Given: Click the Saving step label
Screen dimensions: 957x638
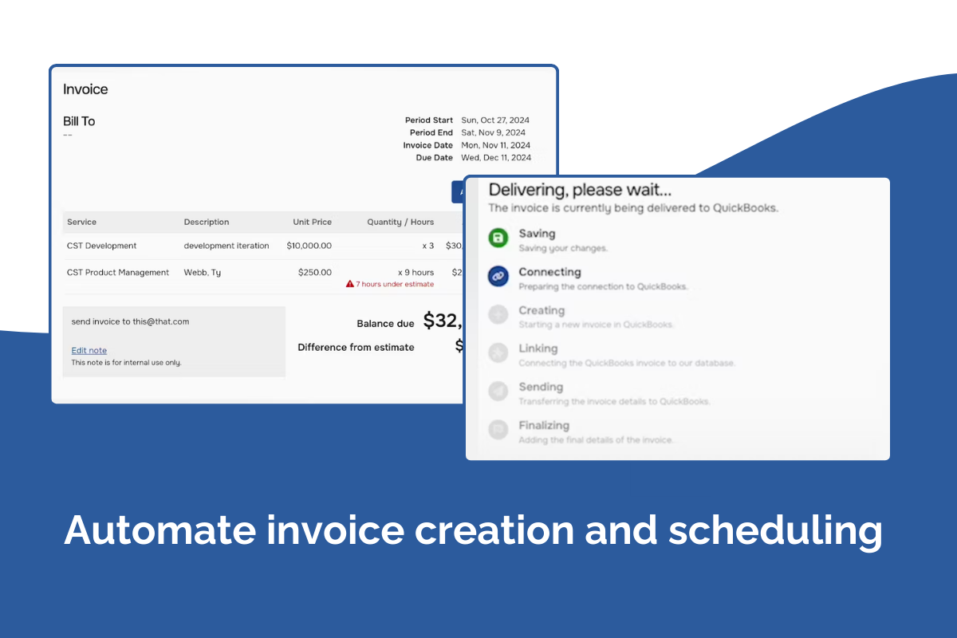Looking at the screenshot, I should pos(537,234).
